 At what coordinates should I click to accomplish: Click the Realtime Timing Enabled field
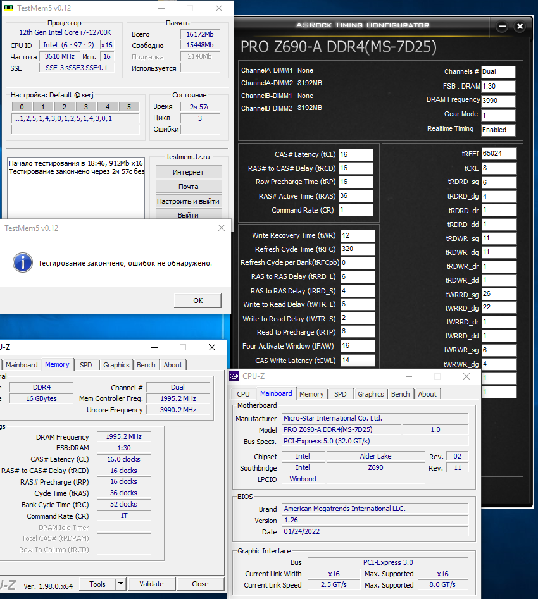coord(498,130)
